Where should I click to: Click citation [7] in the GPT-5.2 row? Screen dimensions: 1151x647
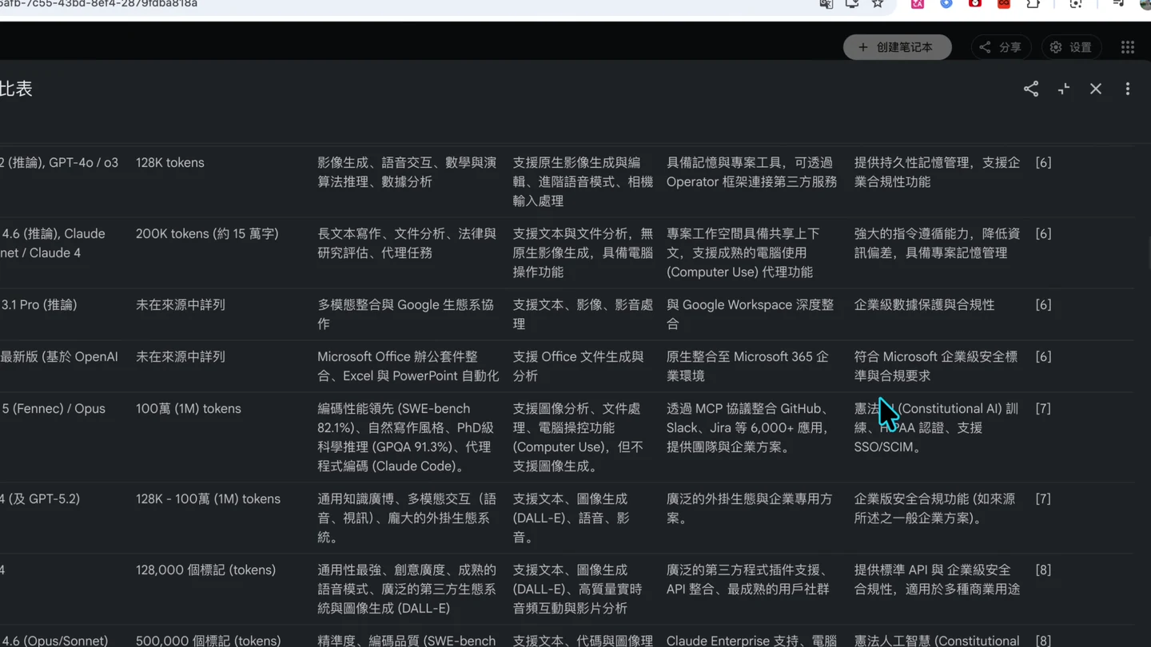click(1043, 498)
